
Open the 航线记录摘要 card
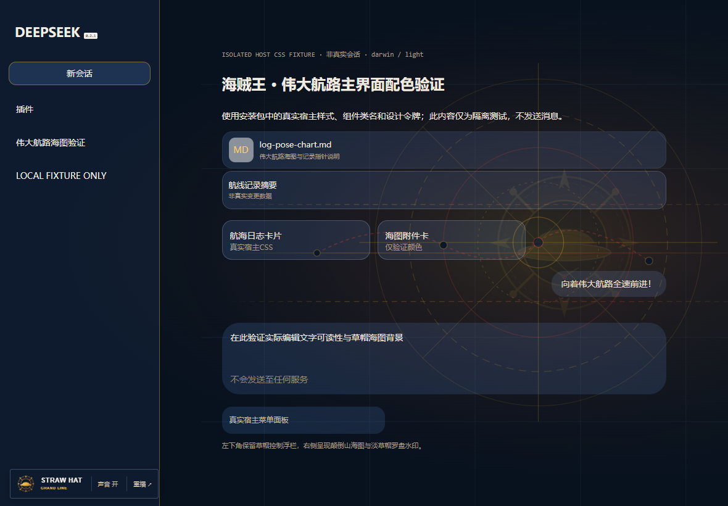tap(444, 190)
